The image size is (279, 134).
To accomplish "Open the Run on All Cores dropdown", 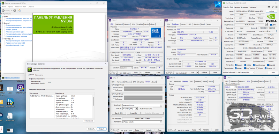I will pyautogui.click(x=130, y=109).
